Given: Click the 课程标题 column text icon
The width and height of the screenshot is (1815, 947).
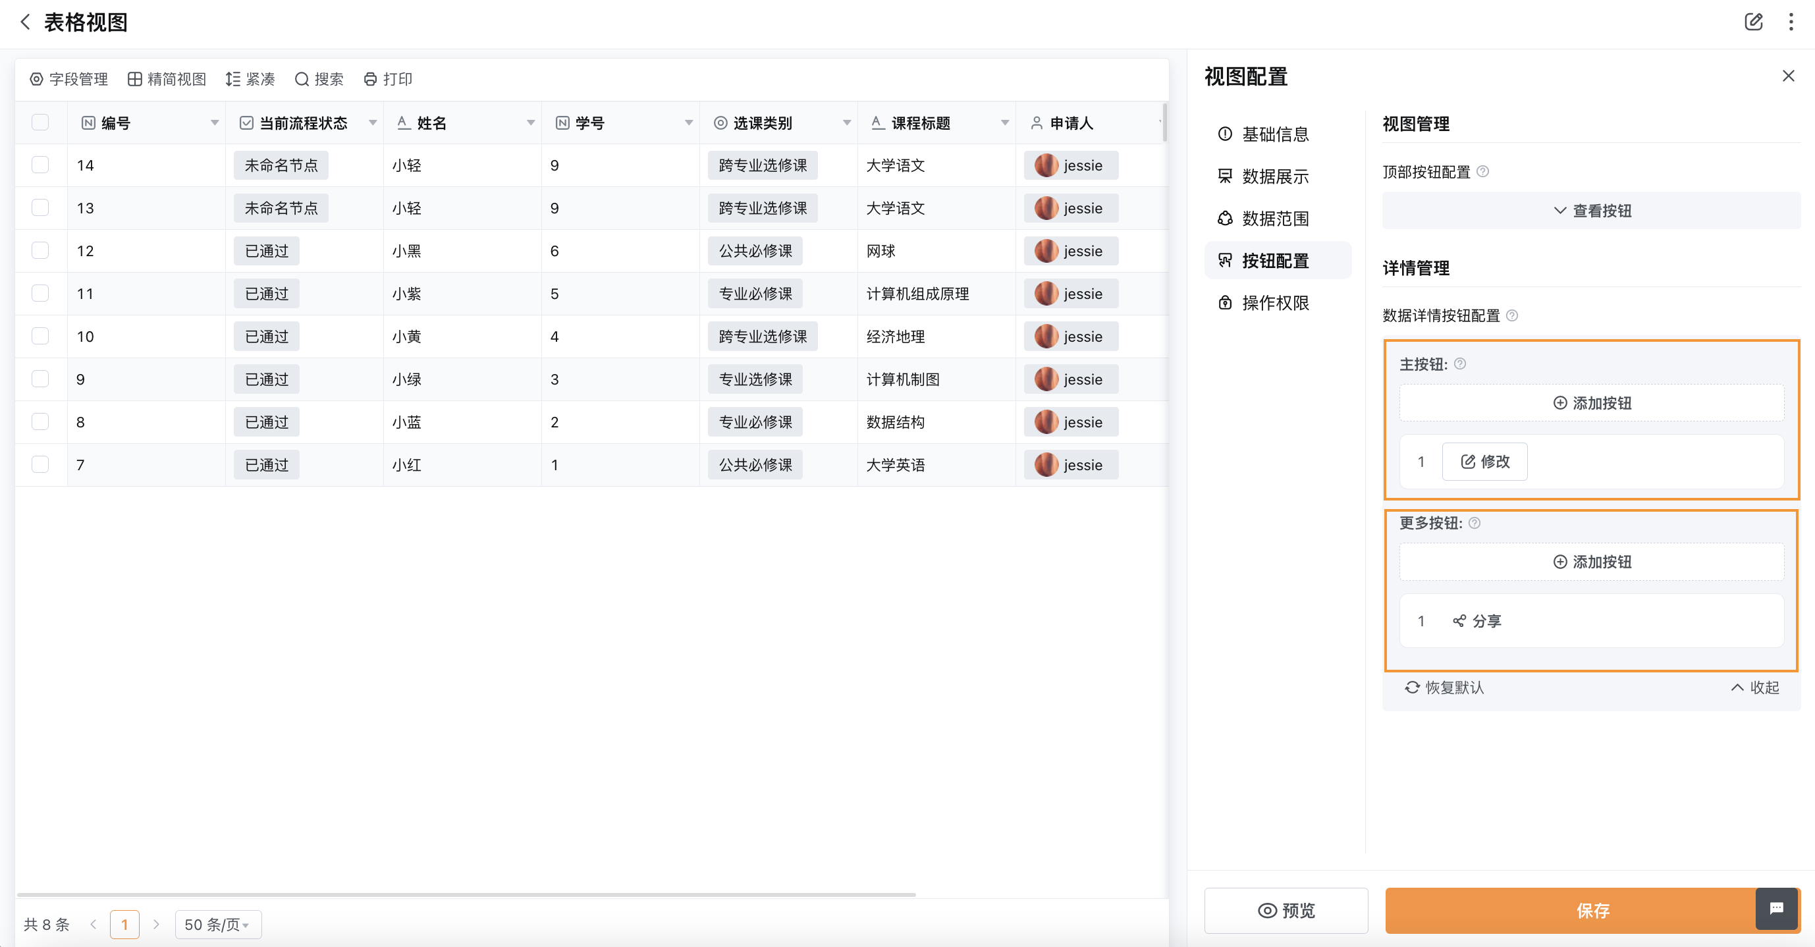Looking at the screenshot, I should [878, 123].
